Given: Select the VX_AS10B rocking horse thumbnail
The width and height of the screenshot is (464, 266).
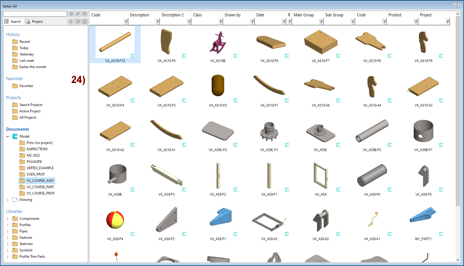Looking at the screenshot, I should (218, 43).
